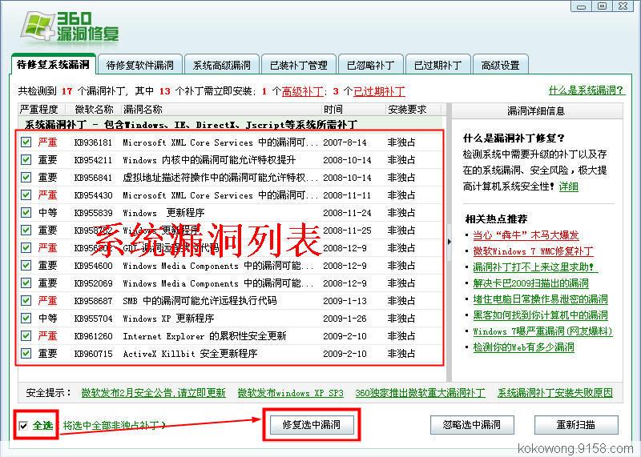Uncheck the KB954600 Media Components checkbox

(x=26, y=266)
